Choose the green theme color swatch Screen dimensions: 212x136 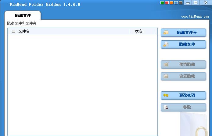pyautogui.click(x=162, y=3)
